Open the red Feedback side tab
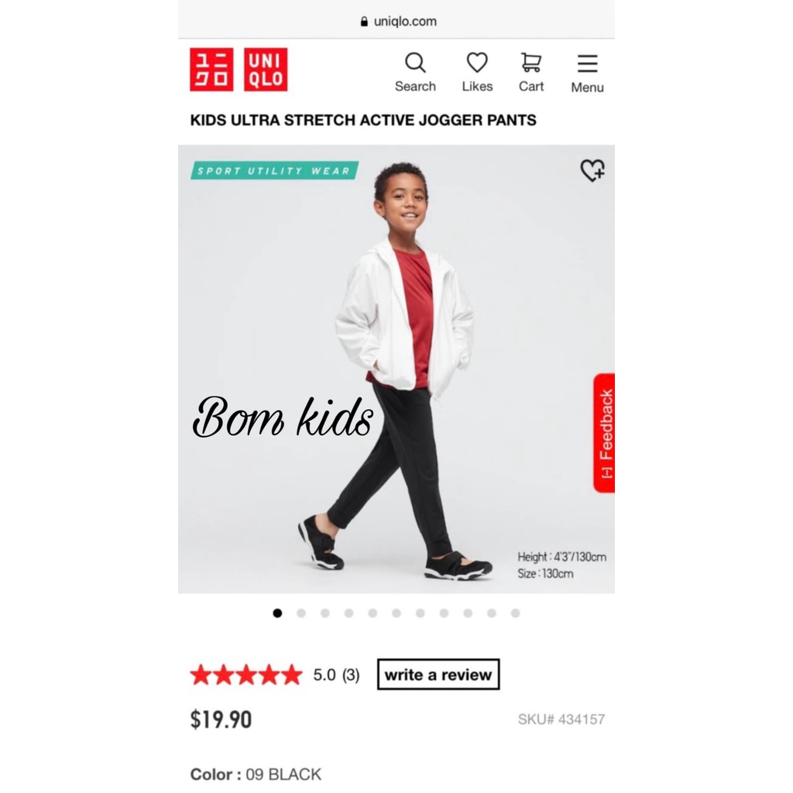Image resolution: width=793 pixels, height=793 pixels. click(x=604, y=433)
